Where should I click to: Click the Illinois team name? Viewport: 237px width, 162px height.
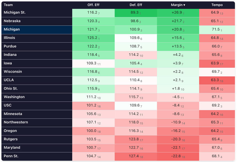9,38
